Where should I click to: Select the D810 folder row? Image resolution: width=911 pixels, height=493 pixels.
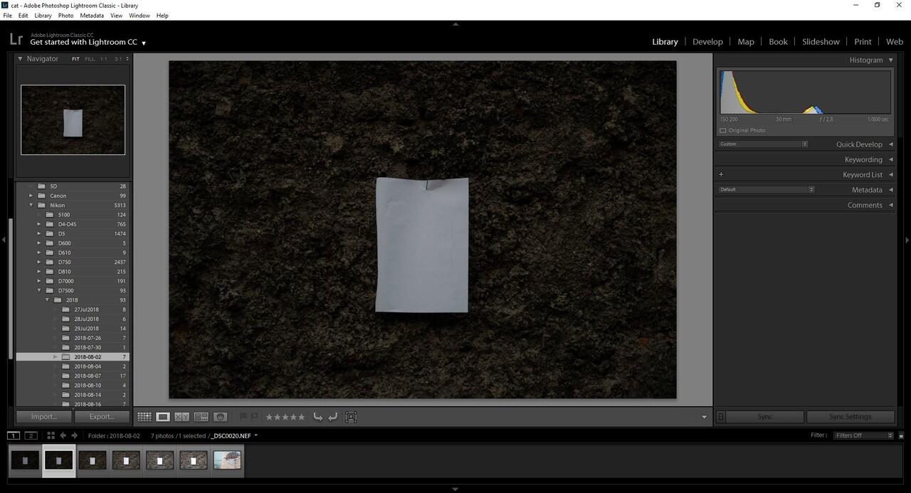pyautogui.click(x=72, y=272)
